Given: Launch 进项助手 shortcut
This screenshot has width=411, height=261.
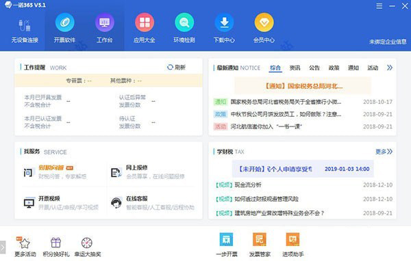Looking at the screenshot, I should pos(292,239).
